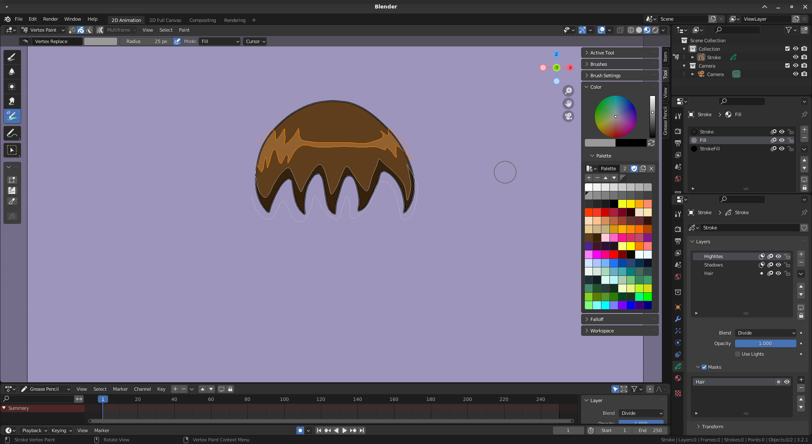812x444 pixels.
Task: Open the File menu
Action: point(19,19)
